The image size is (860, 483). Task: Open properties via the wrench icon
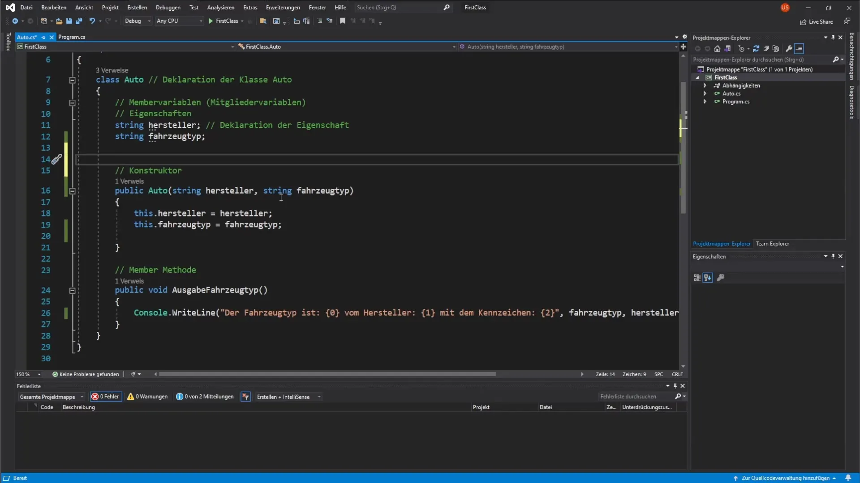789,49
